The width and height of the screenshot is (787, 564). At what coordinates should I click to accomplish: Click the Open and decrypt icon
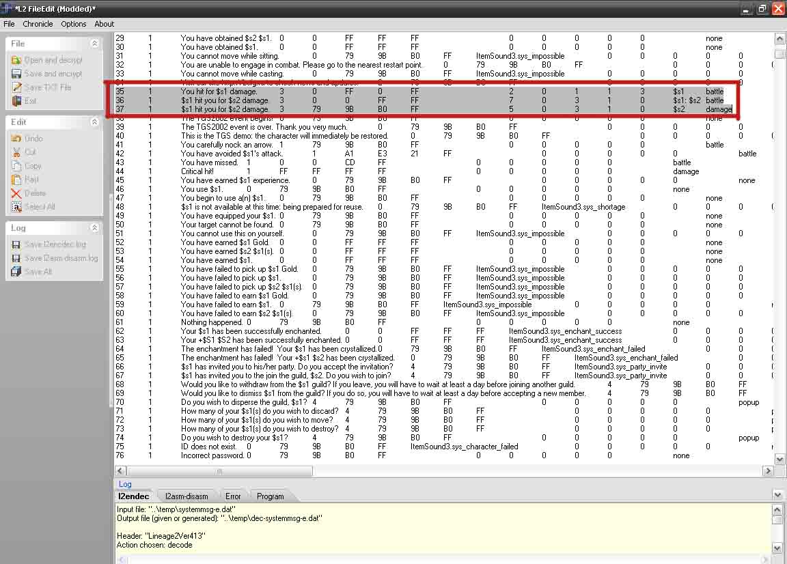[x=16, y=60]
